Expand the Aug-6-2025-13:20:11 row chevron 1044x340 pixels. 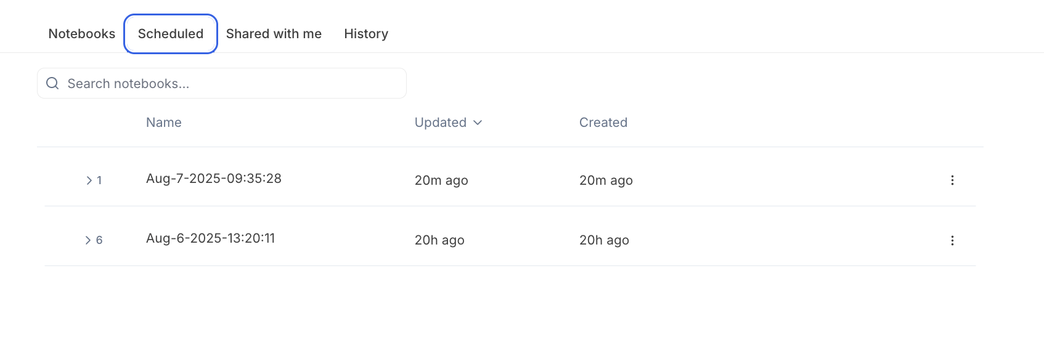pos(88,240)
